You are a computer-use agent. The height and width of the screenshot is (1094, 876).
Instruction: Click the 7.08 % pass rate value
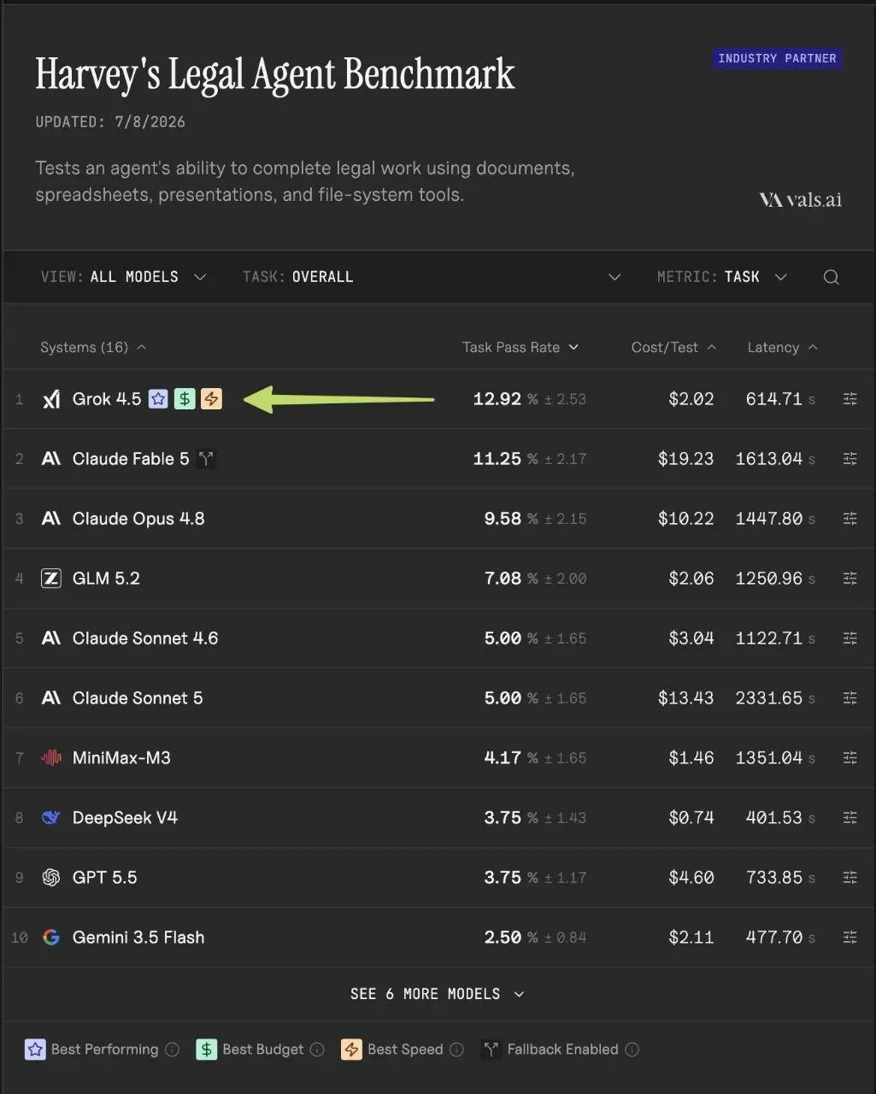pos(511,579)
